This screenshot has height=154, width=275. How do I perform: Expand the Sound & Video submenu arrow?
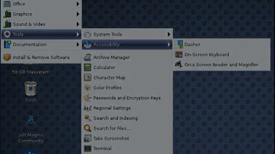pyautogui.click(x=78, y=24)
